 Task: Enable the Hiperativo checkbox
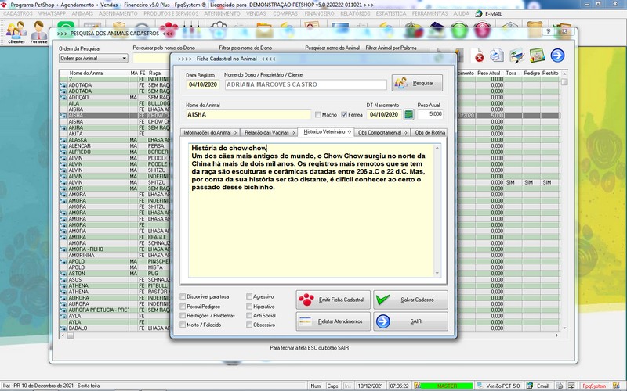[249, 307]
